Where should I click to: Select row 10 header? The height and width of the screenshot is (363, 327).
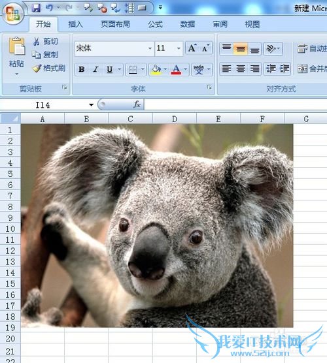point(10,229)
